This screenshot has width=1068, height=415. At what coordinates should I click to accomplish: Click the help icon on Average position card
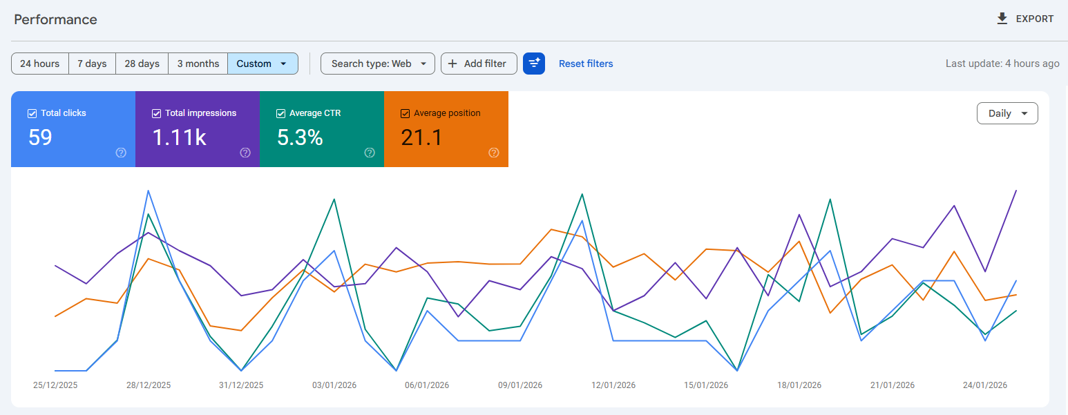click(494, 153)
